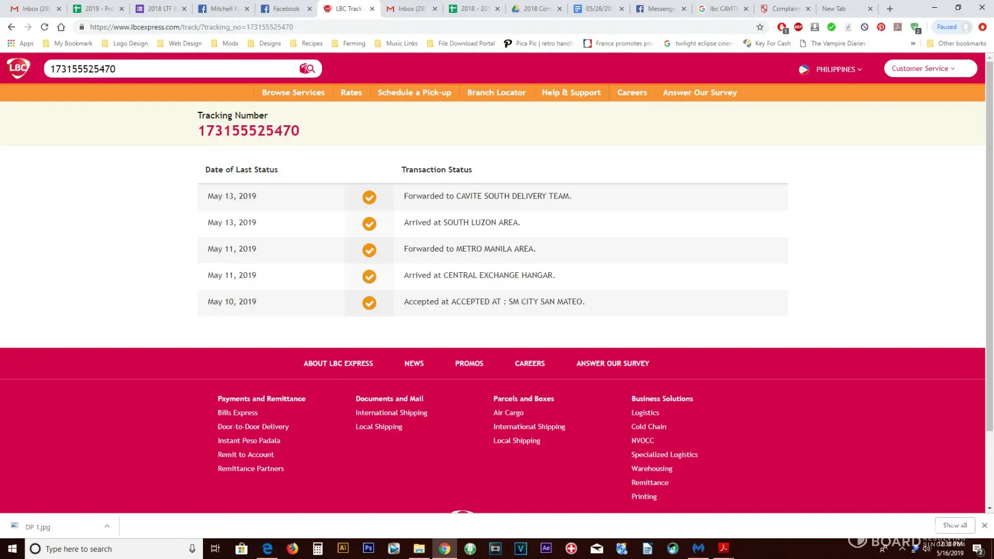Image resolution: width=994 pixels, height=559 pixels.
Task: Open the Branch Locator menu item
Action: pyautogui.click(x=496, y=92)
